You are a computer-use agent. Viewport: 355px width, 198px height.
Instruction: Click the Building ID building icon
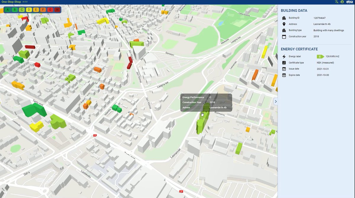tap(284, 18)
